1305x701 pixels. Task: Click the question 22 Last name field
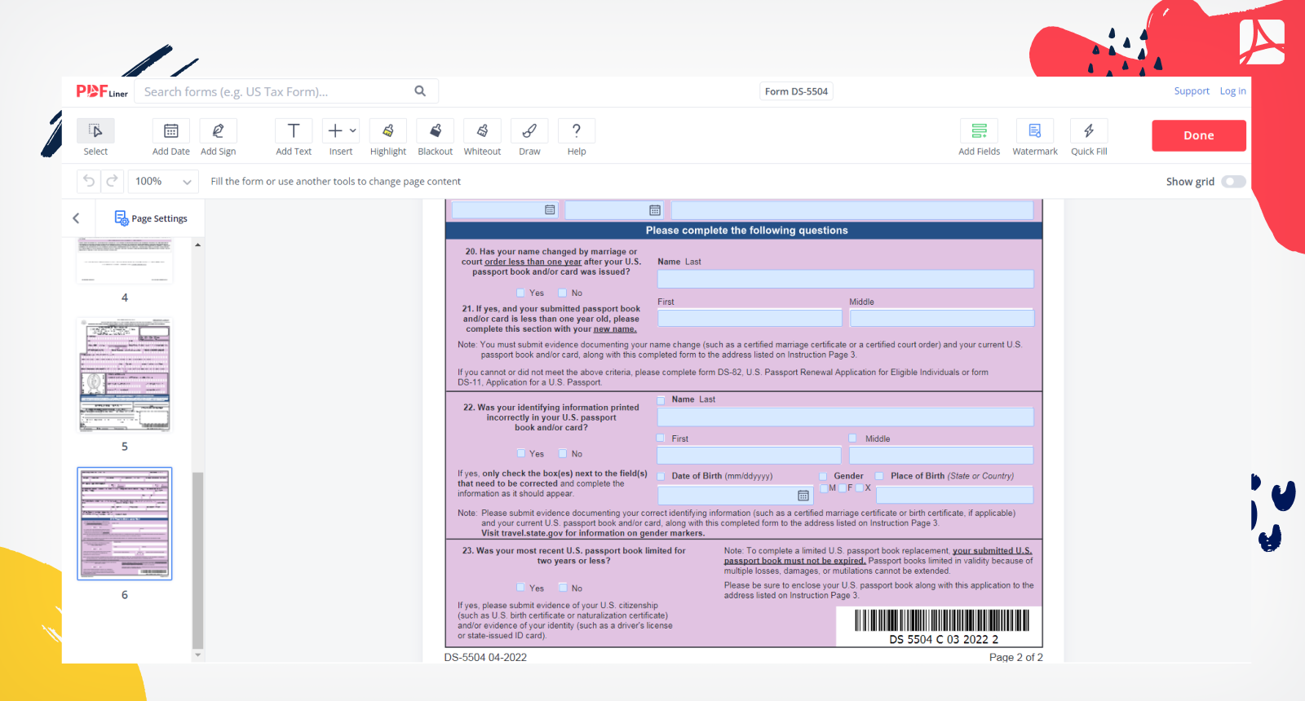point(846,417)
